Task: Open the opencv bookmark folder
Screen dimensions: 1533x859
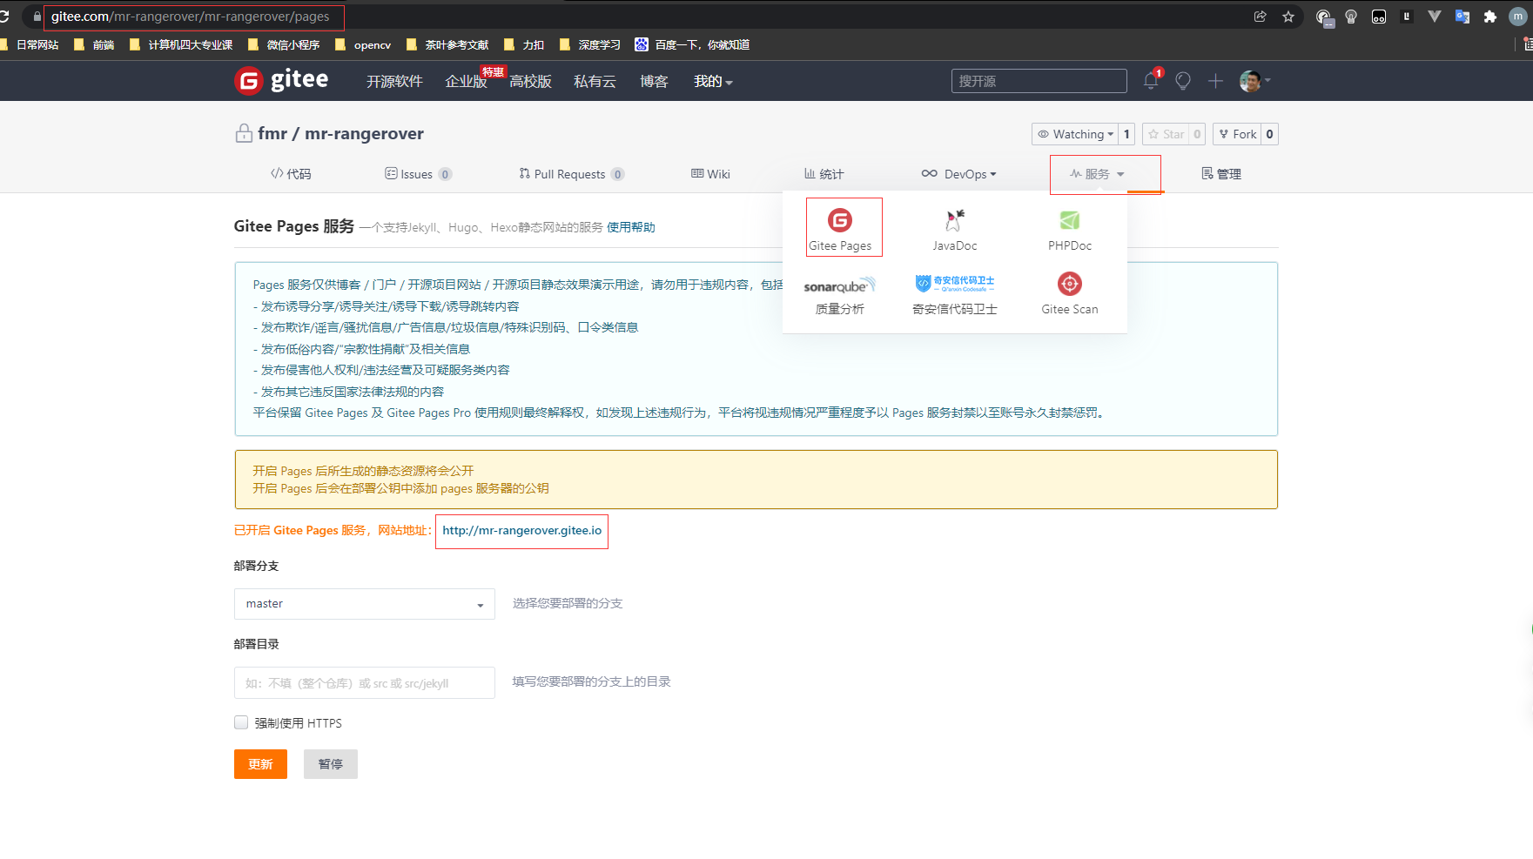Action: tap(363, 44)
